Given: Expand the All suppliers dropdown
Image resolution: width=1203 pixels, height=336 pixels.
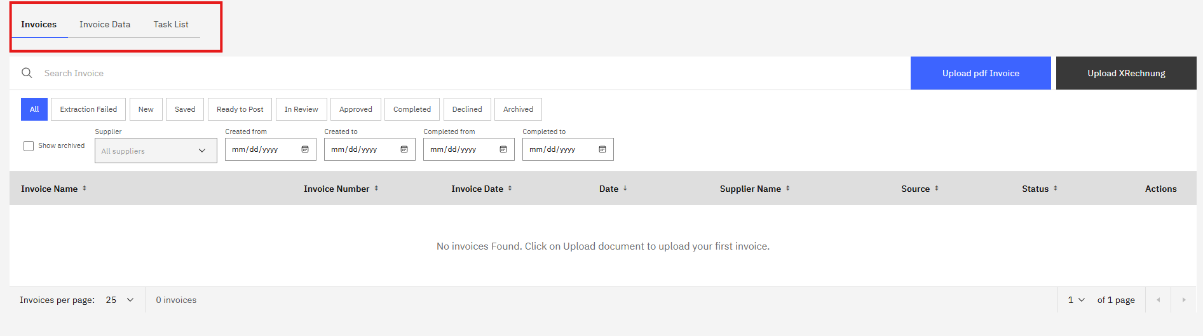Looking at the screenshot, I should pyautogui.click(x=156, y=151).
